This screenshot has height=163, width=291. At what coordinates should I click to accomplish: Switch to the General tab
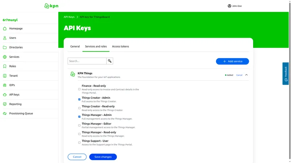coord(75,46)
